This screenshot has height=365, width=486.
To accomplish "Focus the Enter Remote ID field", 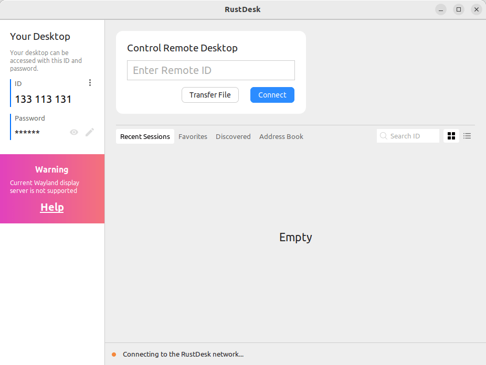I will point(211,70).
